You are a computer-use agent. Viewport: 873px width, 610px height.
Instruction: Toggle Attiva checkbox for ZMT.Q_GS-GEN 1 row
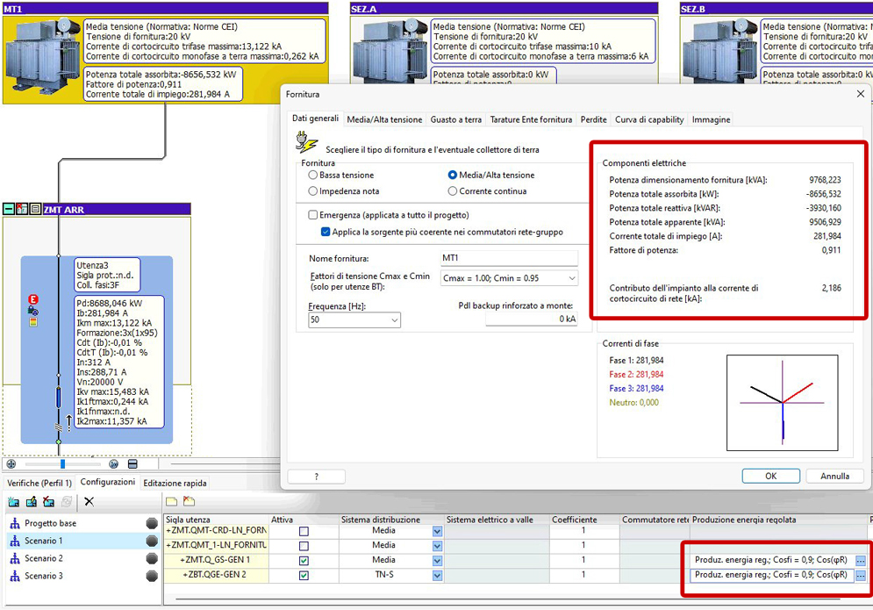[x=304, y=561]
